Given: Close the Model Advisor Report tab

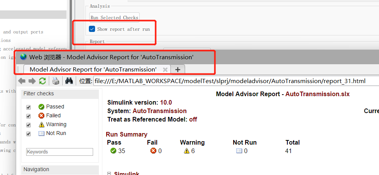Looking at the screenshot, I should pyautogui.click(x=165, y=70).
